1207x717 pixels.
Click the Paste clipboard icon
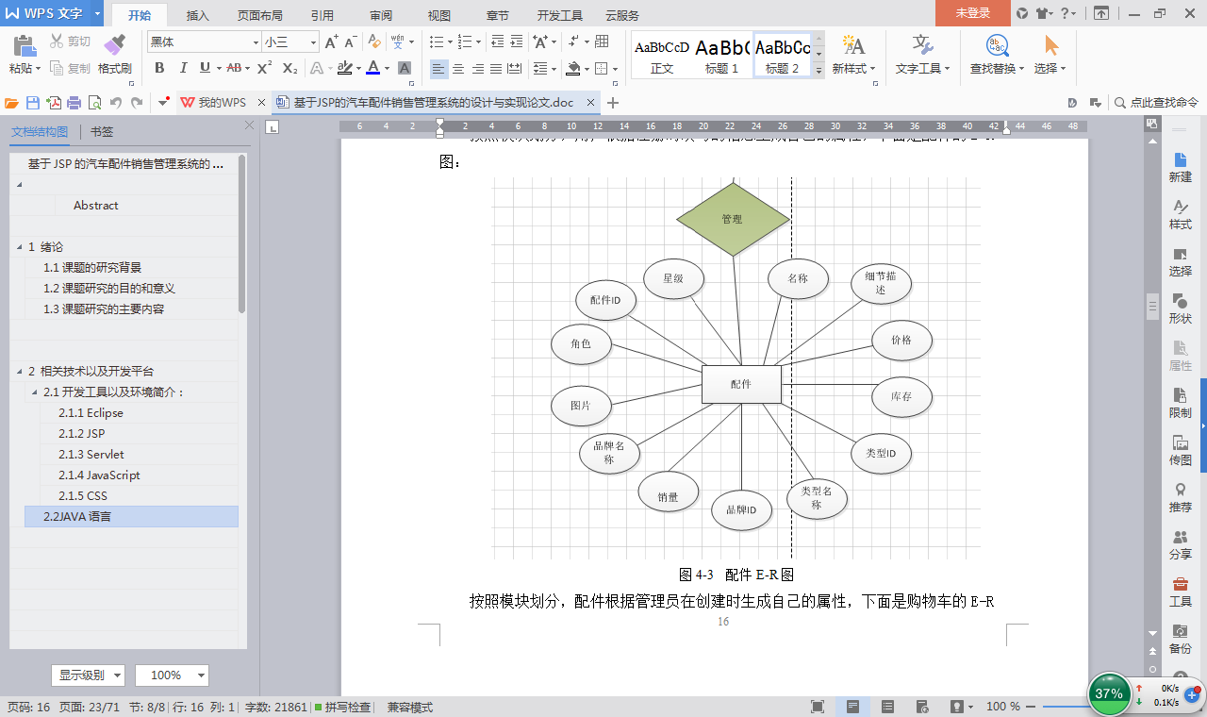point(24,45)
